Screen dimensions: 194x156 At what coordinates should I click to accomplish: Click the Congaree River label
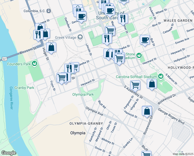coord(11,98)
